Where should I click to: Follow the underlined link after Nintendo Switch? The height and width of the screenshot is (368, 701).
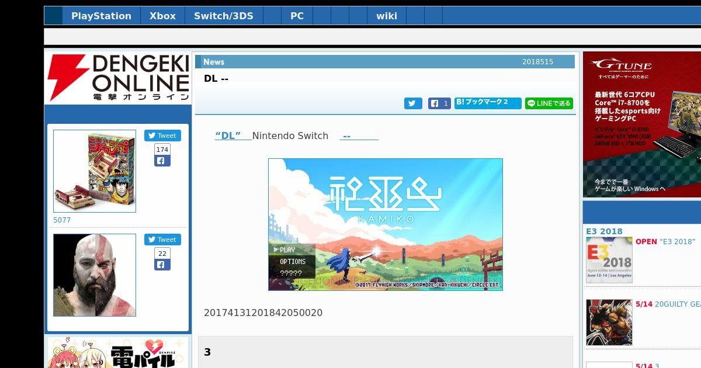click(x=359, y=136)
